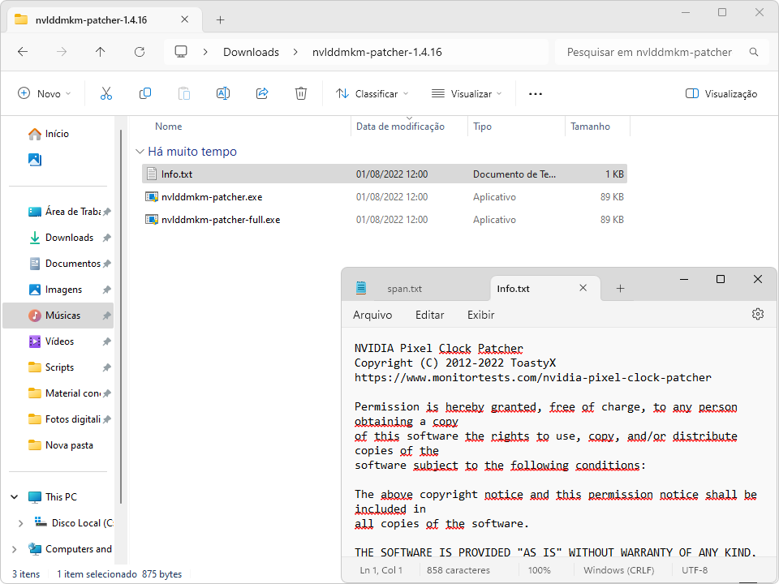Open the Exibir menu in Notepad

pos(481,315)
